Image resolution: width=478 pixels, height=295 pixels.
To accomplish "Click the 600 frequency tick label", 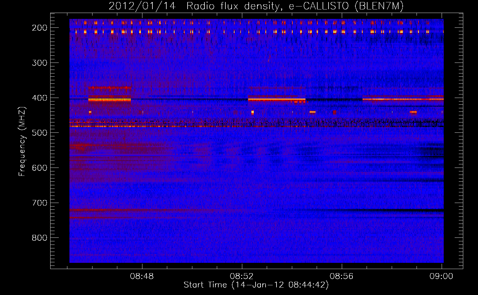I will coord(40,168).
